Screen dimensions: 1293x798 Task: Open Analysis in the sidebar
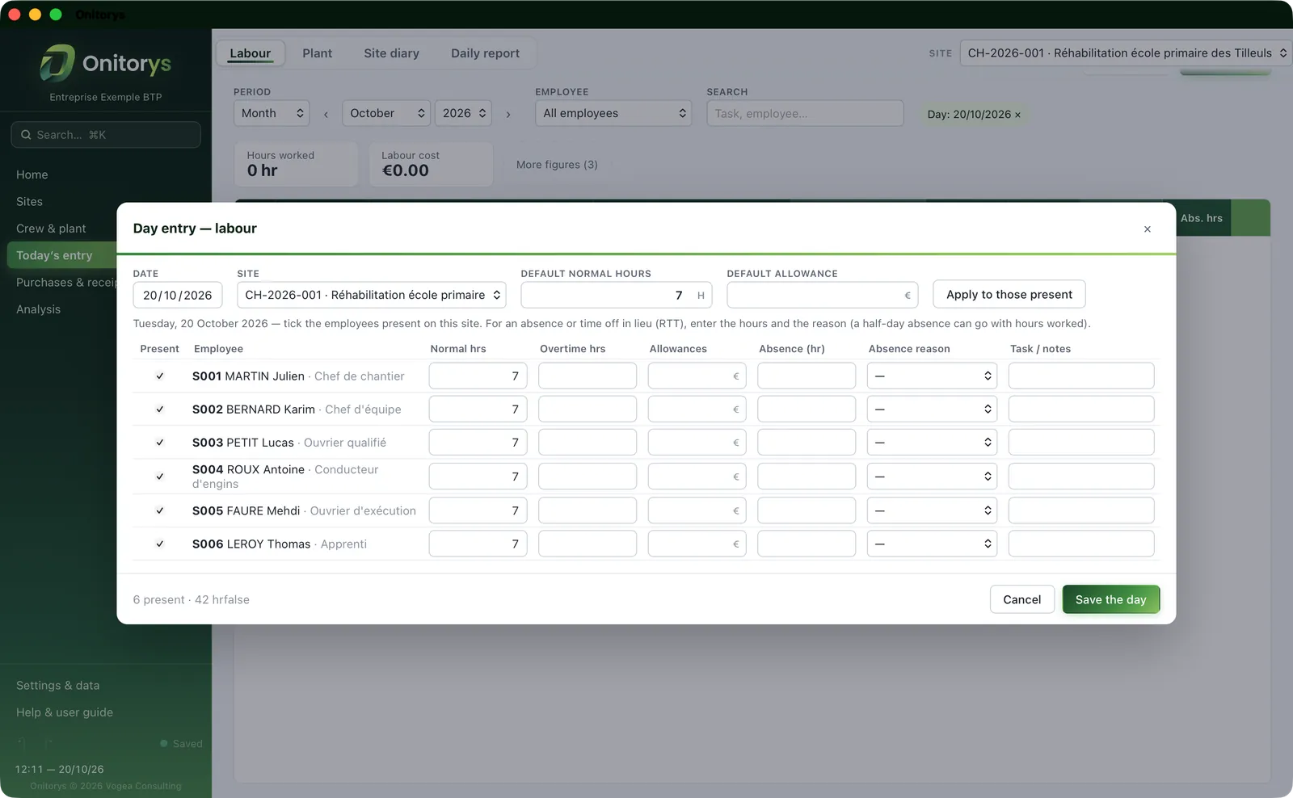click(39, 309)
